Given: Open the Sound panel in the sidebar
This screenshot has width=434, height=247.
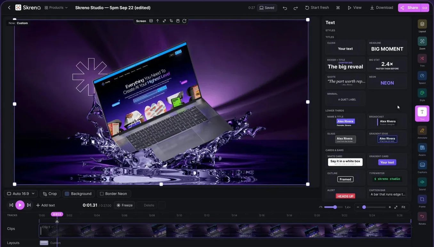Looking at the screenshot, I should tap(422, 184).
